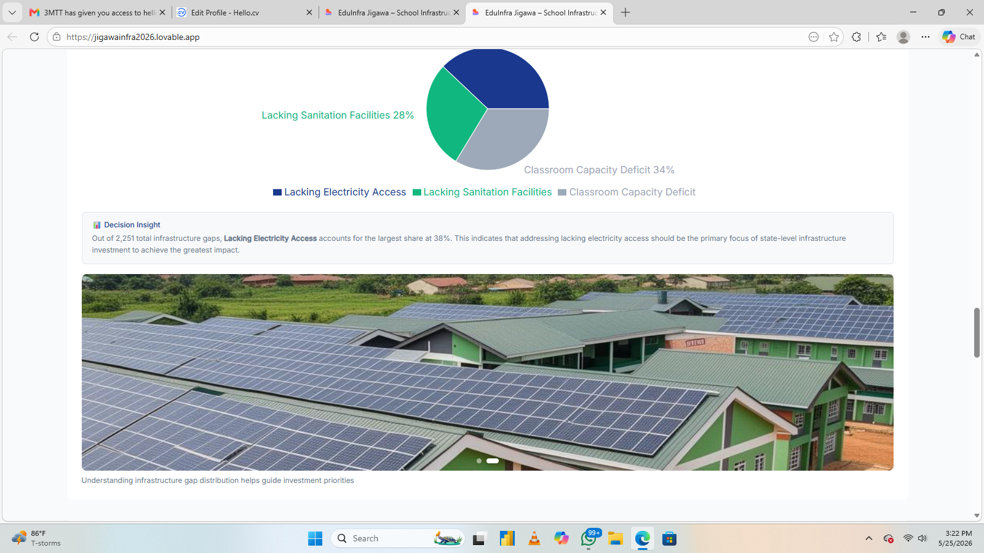The image size is (984, 553).
Task: Click the scrollbar down arrow
Action: [x=977, y=516]
